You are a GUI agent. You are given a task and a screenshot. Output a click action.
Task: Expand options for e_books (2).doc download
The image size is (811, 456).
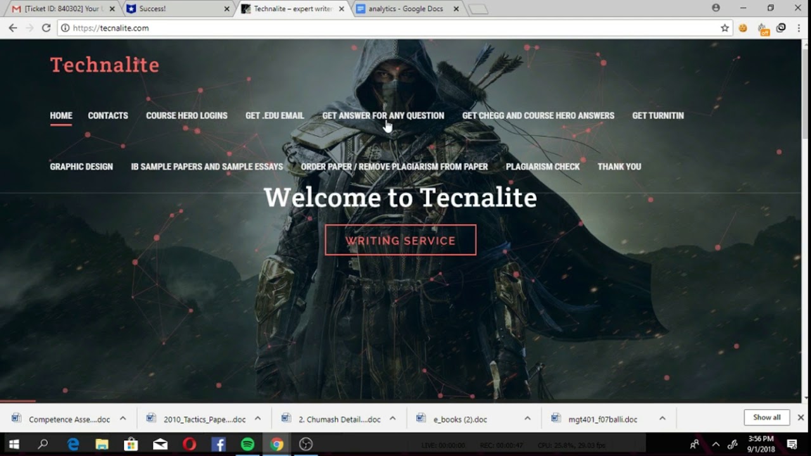click(527, 419)
